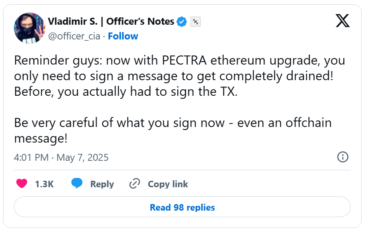Open the 4:01 PM timestamp link
This screenshot has width=365, height=231.
click(31, 157)
